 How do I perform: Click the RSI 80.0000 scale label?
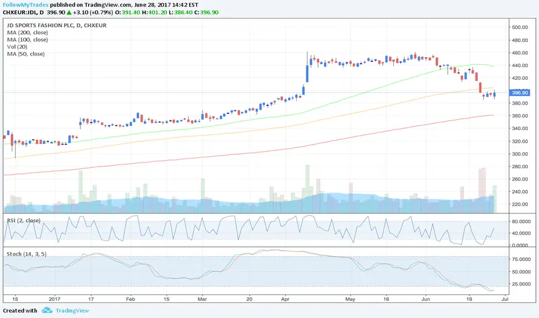521,221
